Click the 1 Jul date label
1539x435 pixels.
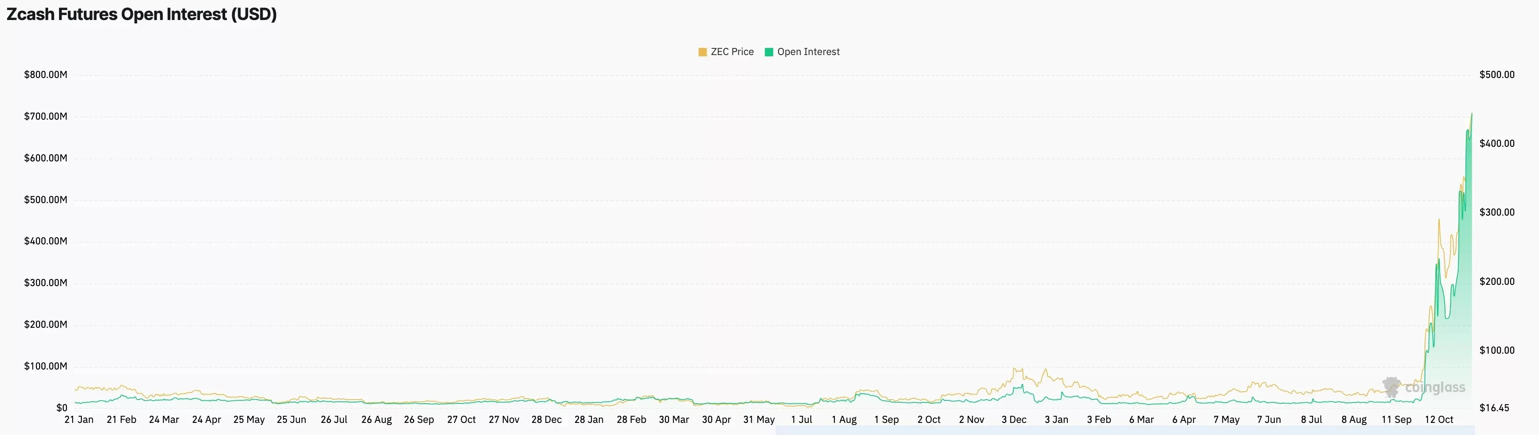click(x=801, y=420)
